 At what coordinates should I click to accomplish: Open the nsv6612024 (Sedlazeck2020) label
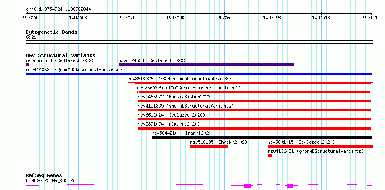pyautogui.click(x=171, y=115)
